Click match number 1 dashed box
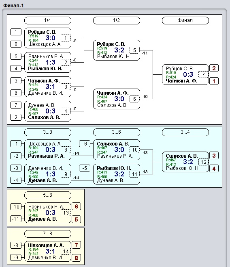 [x=66, y=38]
